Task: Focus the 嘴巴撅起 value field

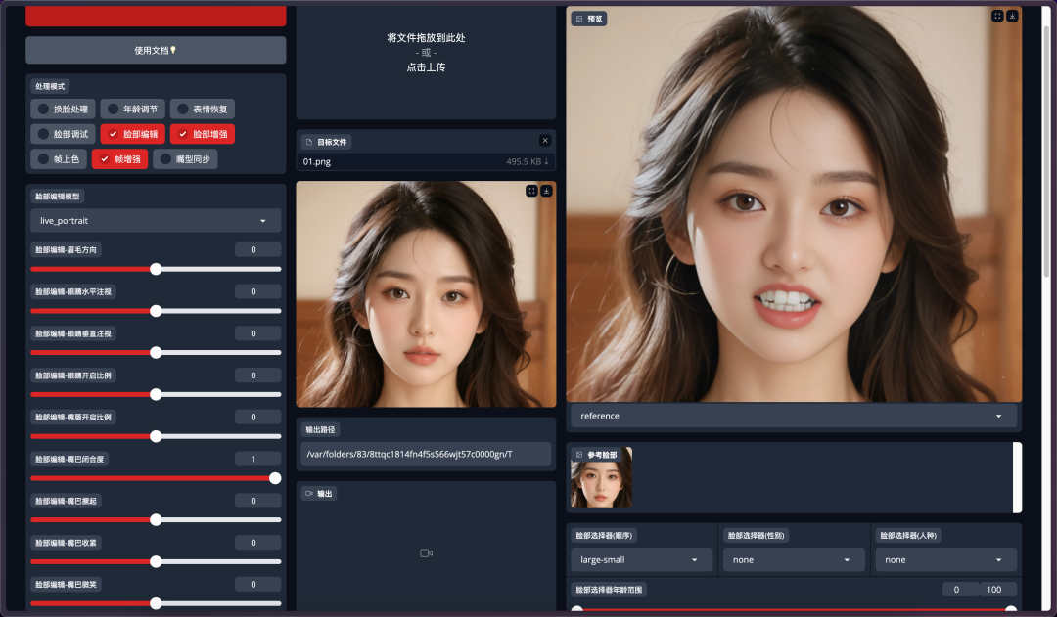Action: (x=257, y=501)
